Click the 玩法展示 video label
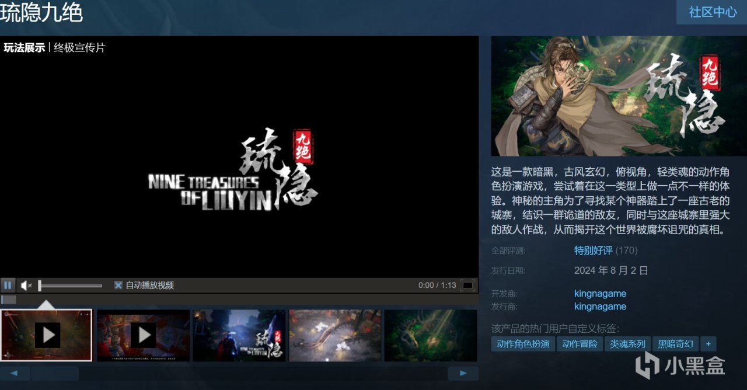This screenshot has height=390, width=747. coord(25,48)
